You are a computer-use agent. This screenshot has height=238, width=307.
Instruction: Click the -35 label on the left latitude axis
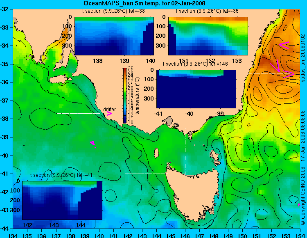pyautogui.click(x=5, y=64)
